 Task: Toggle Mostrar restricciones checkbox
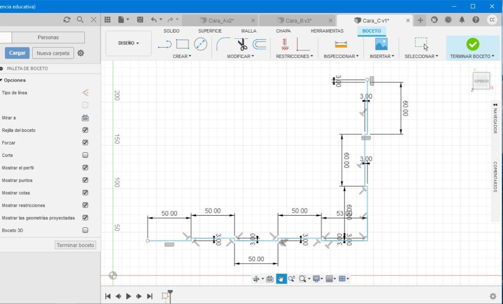(85, 205)
